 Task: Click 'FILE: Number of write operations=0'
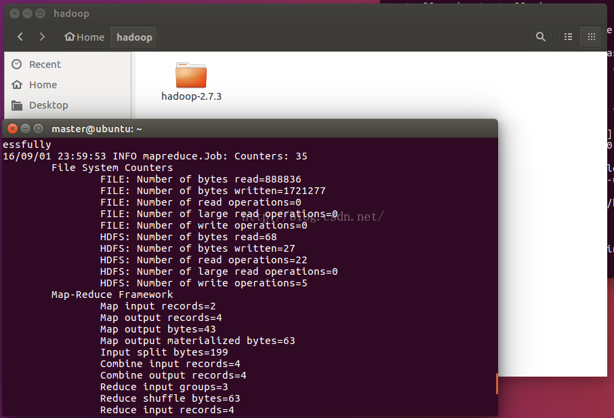click(x=203, y=225)
